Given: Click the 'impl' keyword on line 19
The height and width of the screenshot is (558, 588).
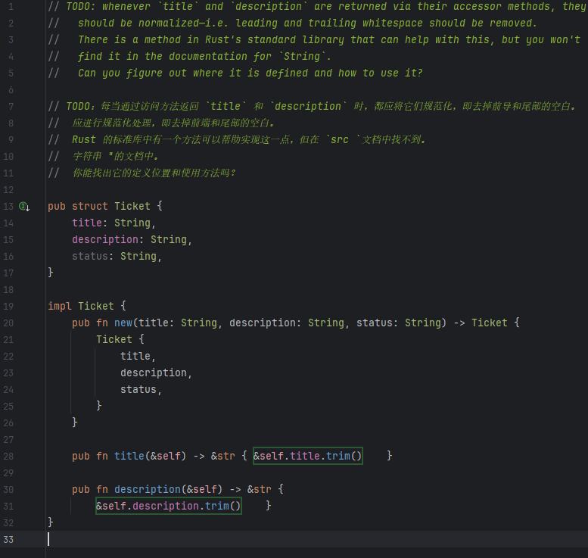Looking at the screenshot, I should click(60, 306).
